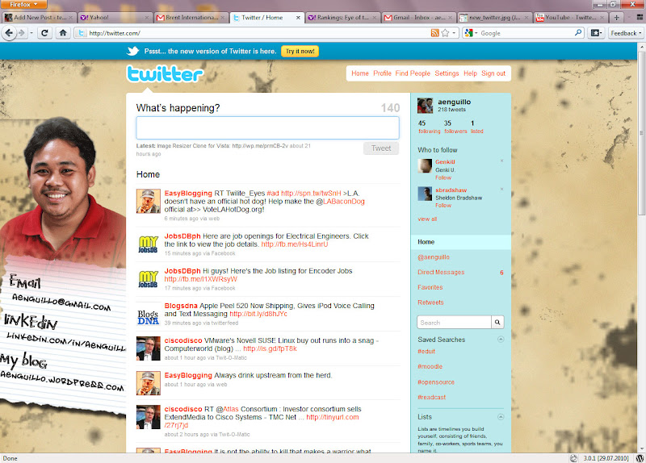
Task: Open the Feedback dropdown button
Action: tap(626, 33)
